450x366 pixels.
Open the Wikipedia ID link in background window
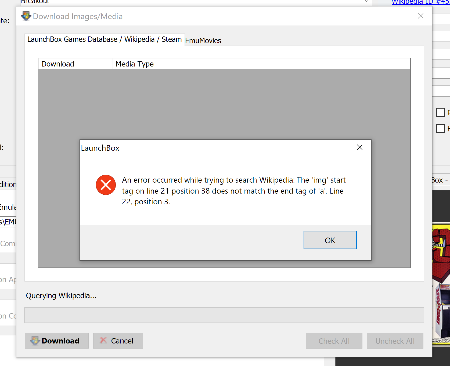pos(420,2)
